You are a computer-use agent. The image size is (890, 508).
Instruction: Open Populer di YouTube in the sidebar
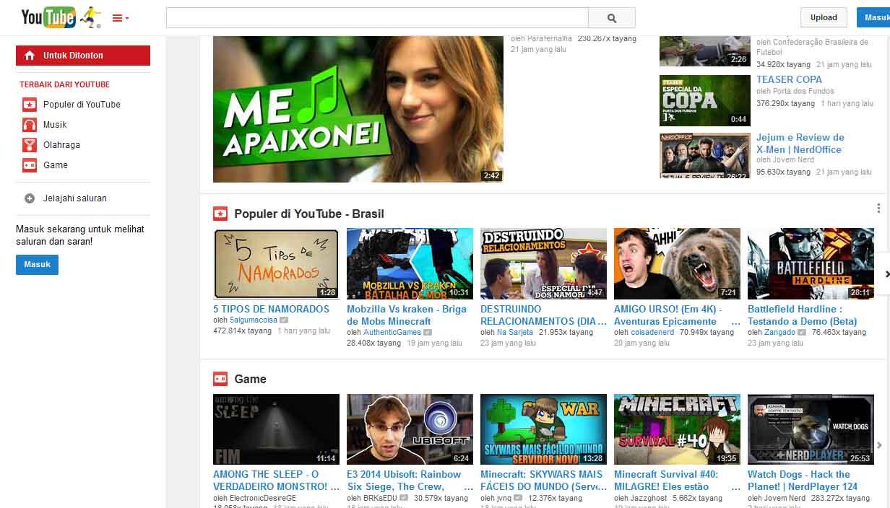coord(82,105)
